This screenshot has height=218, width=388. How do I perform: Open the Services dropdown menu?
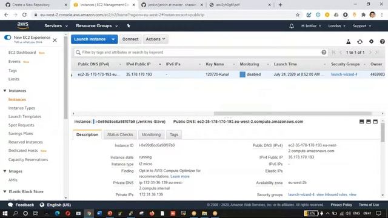56,25
